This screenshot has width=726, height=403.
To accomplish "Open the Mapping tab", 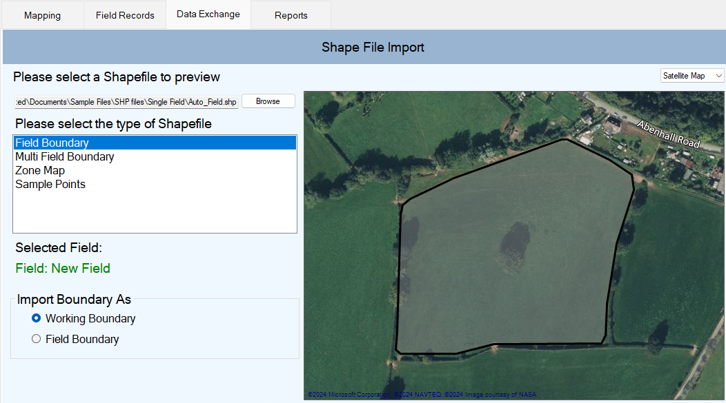I will (x=42, y=15).
